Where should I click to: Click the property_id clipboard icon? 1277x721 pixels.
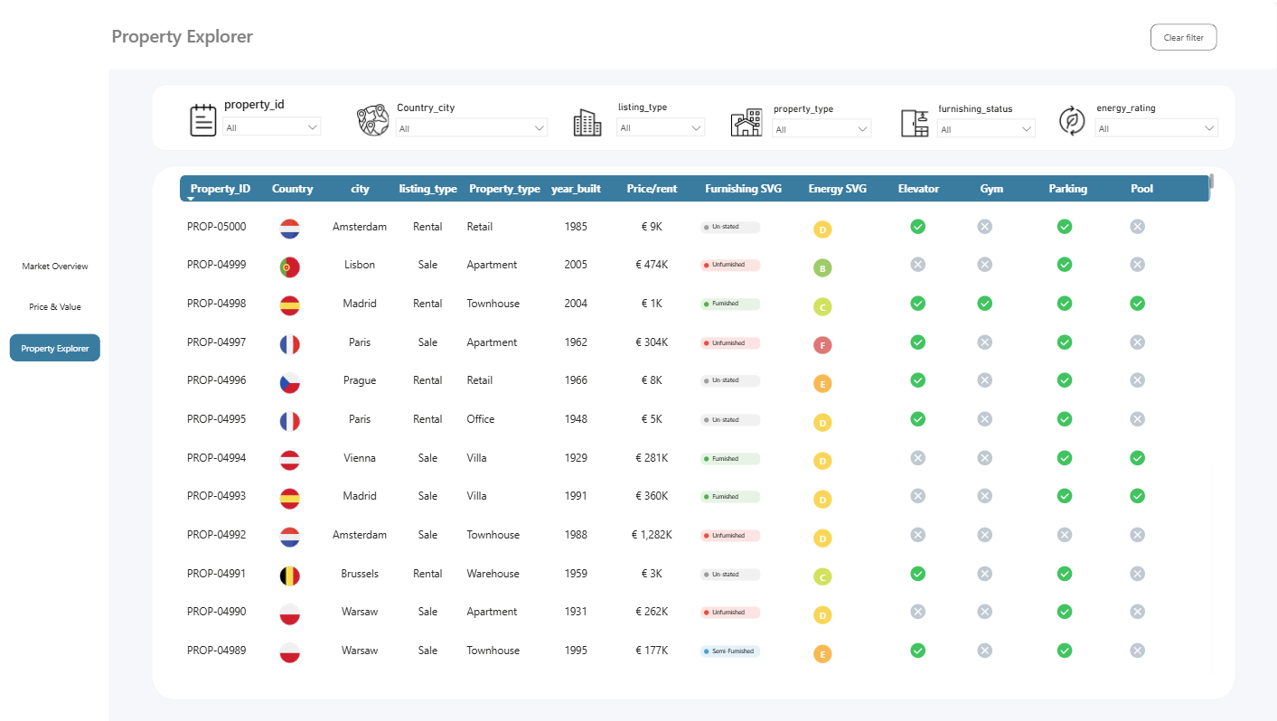[x=203, y=120]
